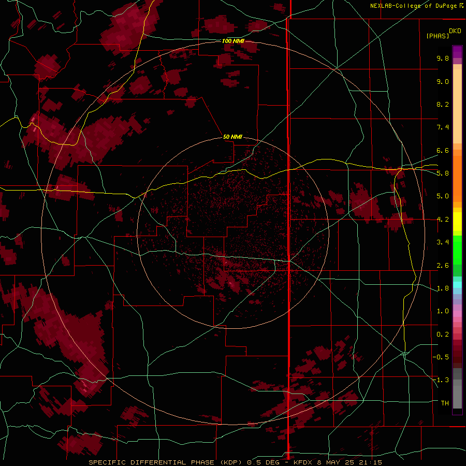The image size is (466, 466).
Task: Pick the gray band at the bottom of the color bar
Action: click(457, 389)
